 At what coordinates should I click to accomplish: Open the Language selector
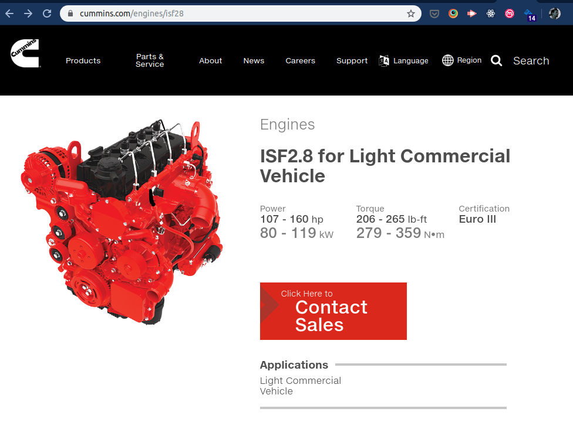tap(403, 60)
